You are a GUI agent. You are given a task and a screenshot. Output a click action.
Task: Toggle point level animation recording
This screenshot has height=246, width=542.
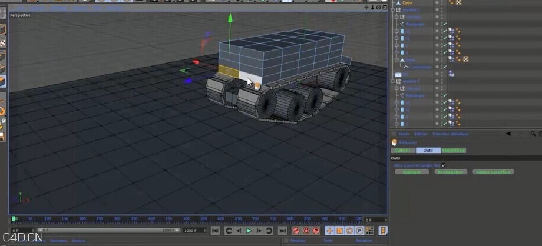pos(369,231)
